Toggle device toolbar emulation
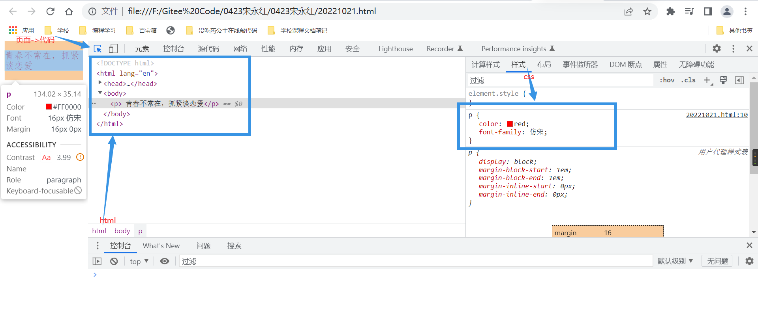This screenshot has width=758, height=314. click(x=113, y=48)
